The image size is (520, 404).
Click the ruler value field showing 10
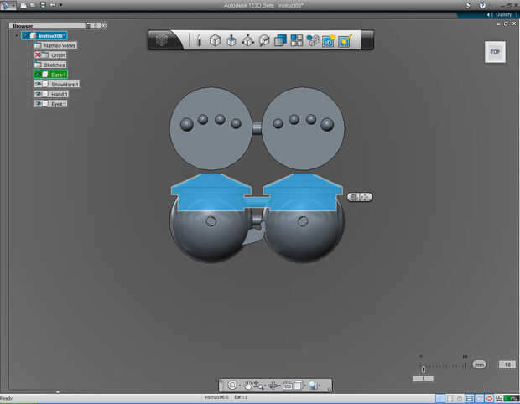pos(507,365)
